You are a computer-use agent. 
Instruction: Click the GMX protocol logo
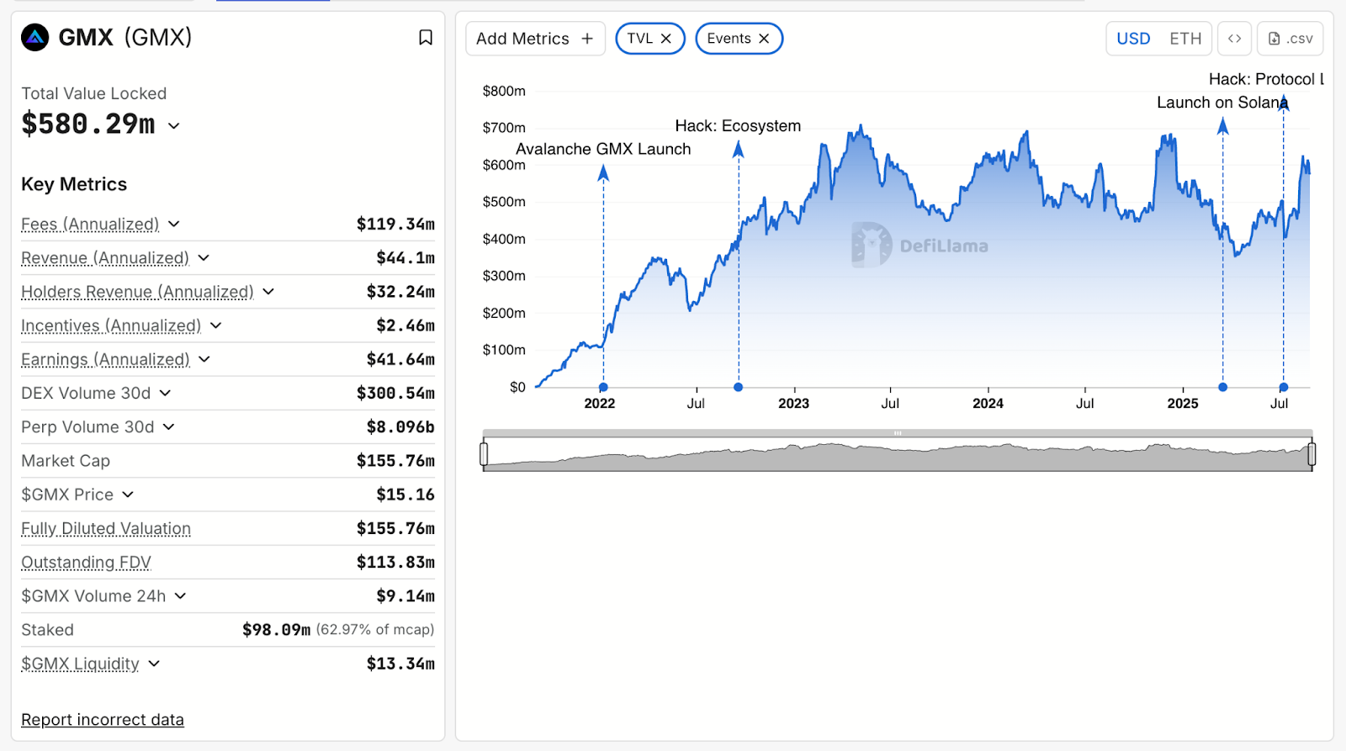click(34, 37)
